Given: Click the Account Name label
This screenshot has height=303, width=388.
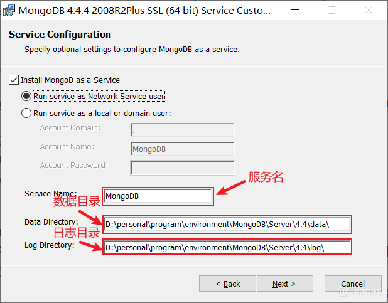Looking at the screenshot, I should click(67, 147).
